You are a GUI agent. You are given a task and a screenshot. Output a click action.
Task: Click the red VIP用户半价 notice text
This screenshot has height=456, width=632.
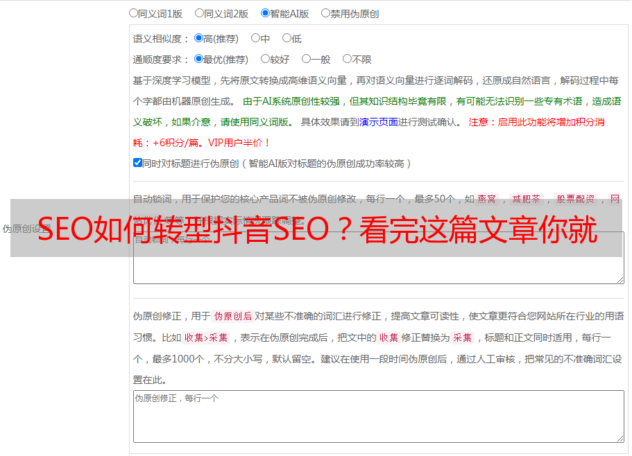coord(239,143)
